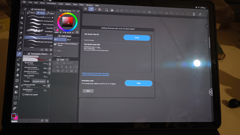Open blending mode dropdown in Layer panel
This screenshot has height=135, width=240.
57,63
